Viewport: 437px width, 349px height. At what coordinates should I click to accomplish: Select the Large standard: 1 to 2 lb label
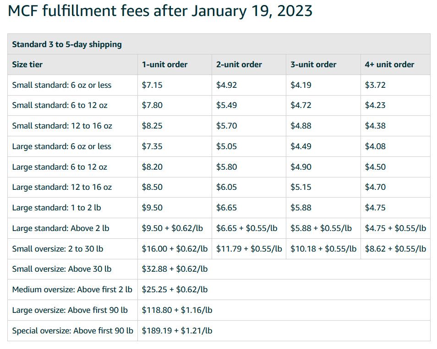pyautogui.click(x=57, y=208)
